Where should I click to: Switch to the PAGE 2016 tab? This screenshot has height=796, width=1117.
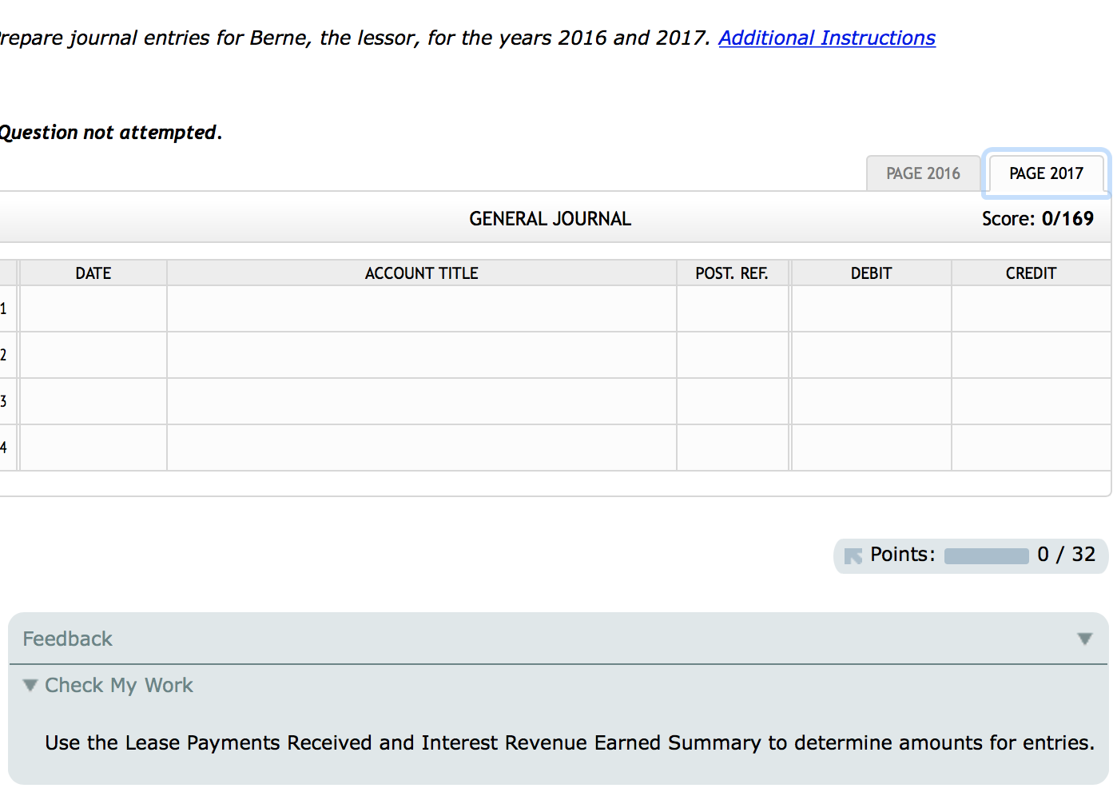[x=923, y=173]
